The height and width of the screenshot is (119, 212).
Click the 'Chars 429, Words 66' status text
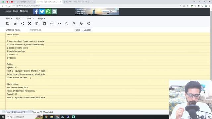42,112
